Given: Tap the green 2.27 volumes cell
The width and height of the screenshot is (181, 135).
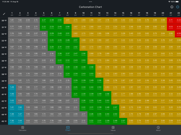Looking at the screenshot, I should 44,21.
